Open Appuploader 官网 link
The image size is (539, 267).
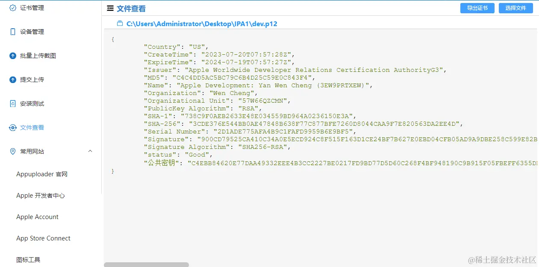(x=42, y=174)
